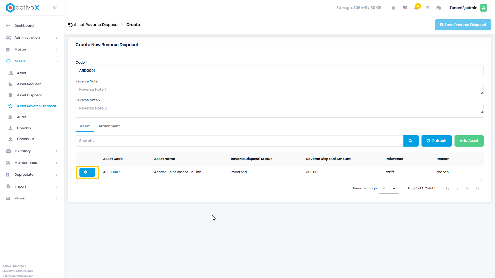The width and height of the screenshot is (495, 278).
Task: Go to previous page of asset table
Action: tap(458, 189)
